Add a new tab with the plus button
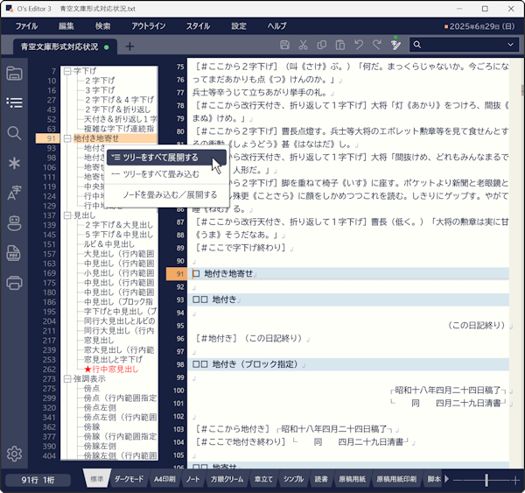The width and height of the screenshot is (525, 493). tap(129, 46)
